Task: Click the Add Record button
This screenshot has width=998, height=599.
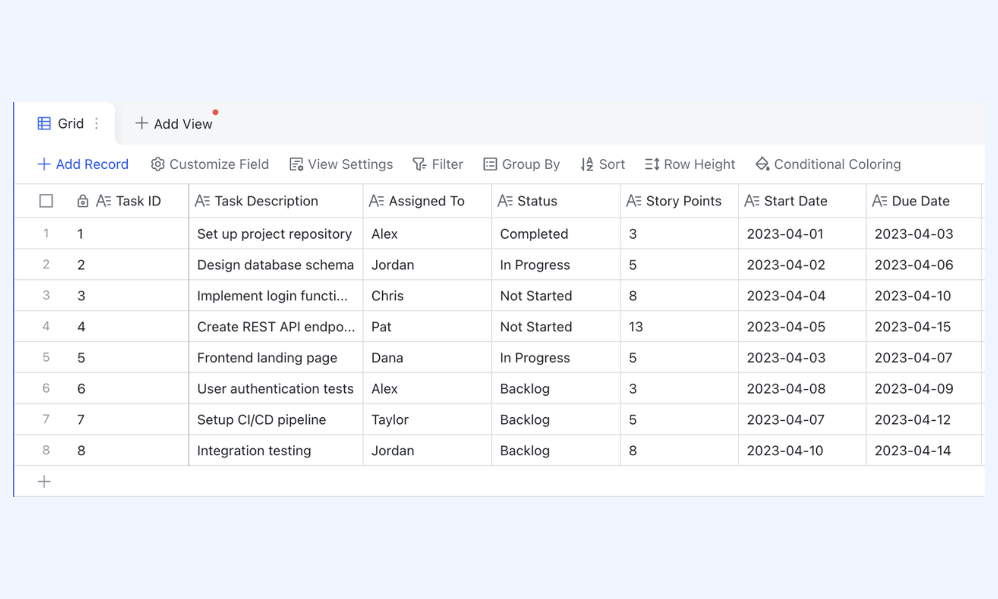Action: [83, 164]
